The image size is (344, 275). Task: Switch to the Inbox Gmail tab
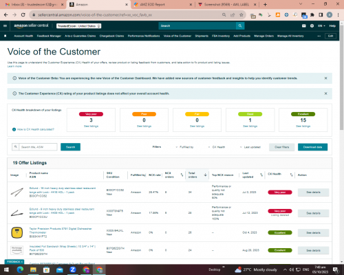[x=34, y=5]
